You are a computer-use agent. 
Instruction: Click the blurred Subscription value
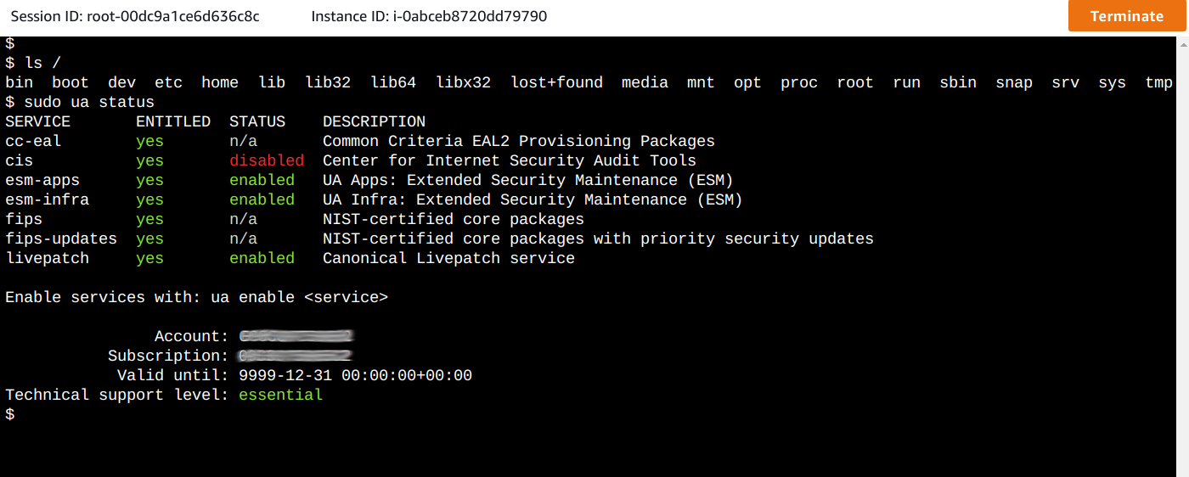tap(296, 356)
